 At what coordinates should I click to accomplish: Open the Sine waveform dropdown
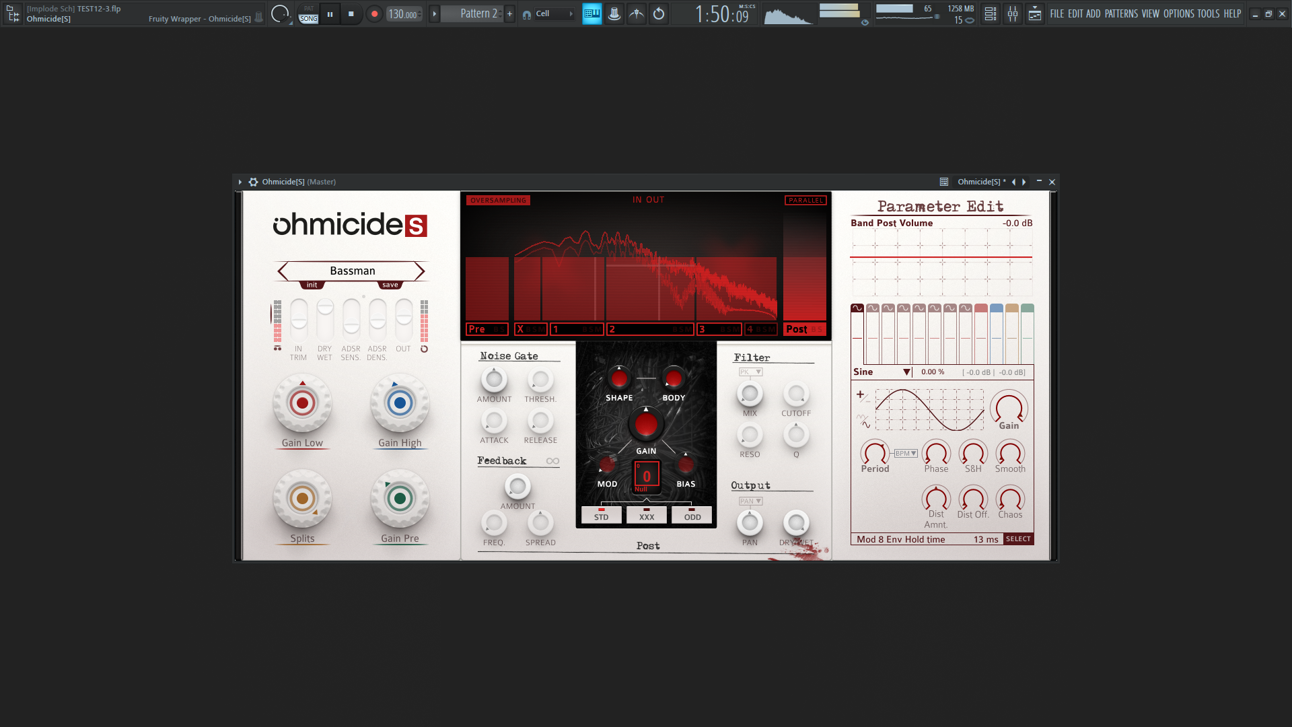pyautogui.click(x=882, y=372)
